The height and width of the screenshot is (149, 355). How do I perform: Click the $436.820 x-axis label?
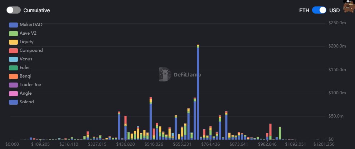pyautogui.click(x=125, y=144)
